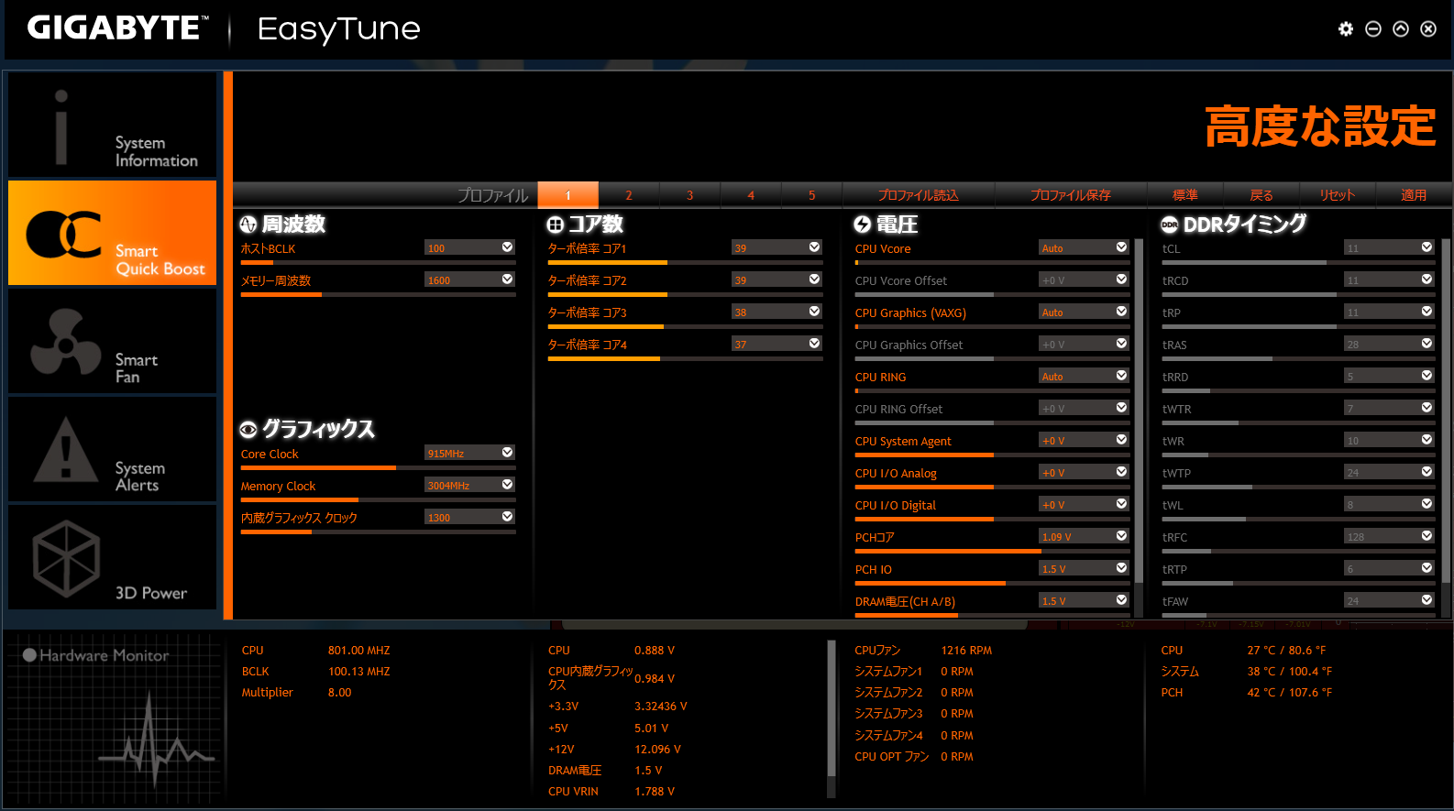Open ターボ倍率 コア3 dropdown
Screen dimensions: 1454x811
777,312
